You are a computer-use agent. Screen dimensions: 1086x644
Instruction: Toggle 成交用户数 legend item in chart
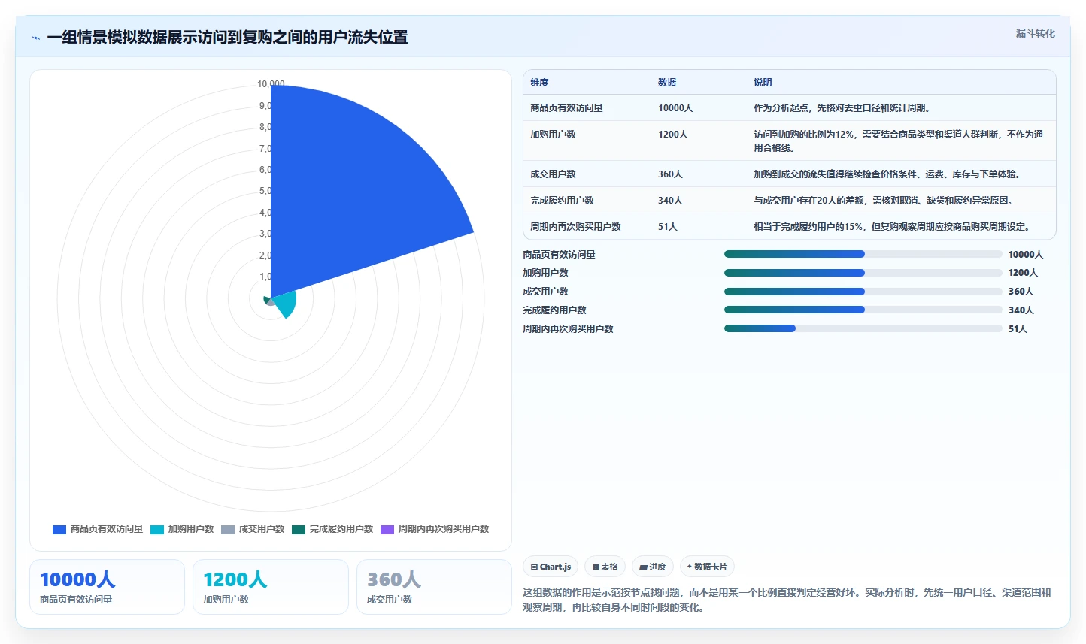point(253,529)
